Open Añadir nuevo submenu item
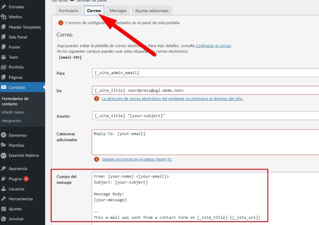Viewport: 319px width, 225px height. click(13, 112)
